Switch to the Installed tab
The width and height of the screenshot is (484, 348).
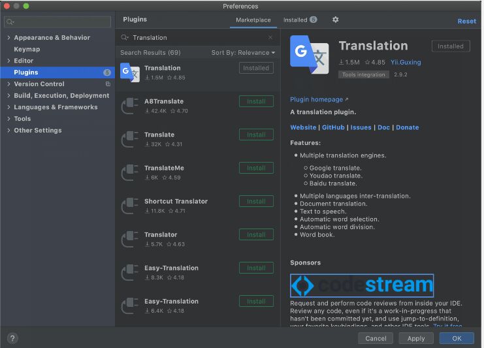(x=300, y=20)
